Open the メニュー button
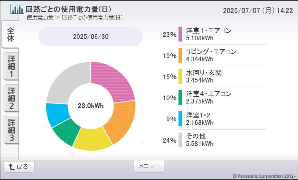This screenshot has height=180, width=298. (x=149, y=166)
